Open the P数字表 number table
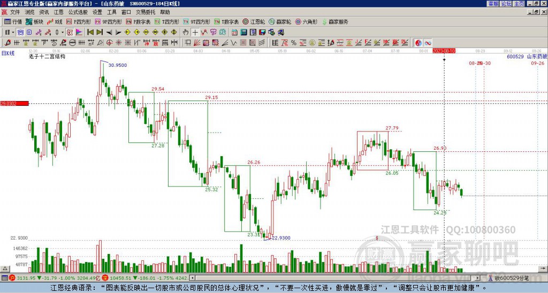Image resolution: width=548 pixels, height=293 pixels. [x=138, y=21]
